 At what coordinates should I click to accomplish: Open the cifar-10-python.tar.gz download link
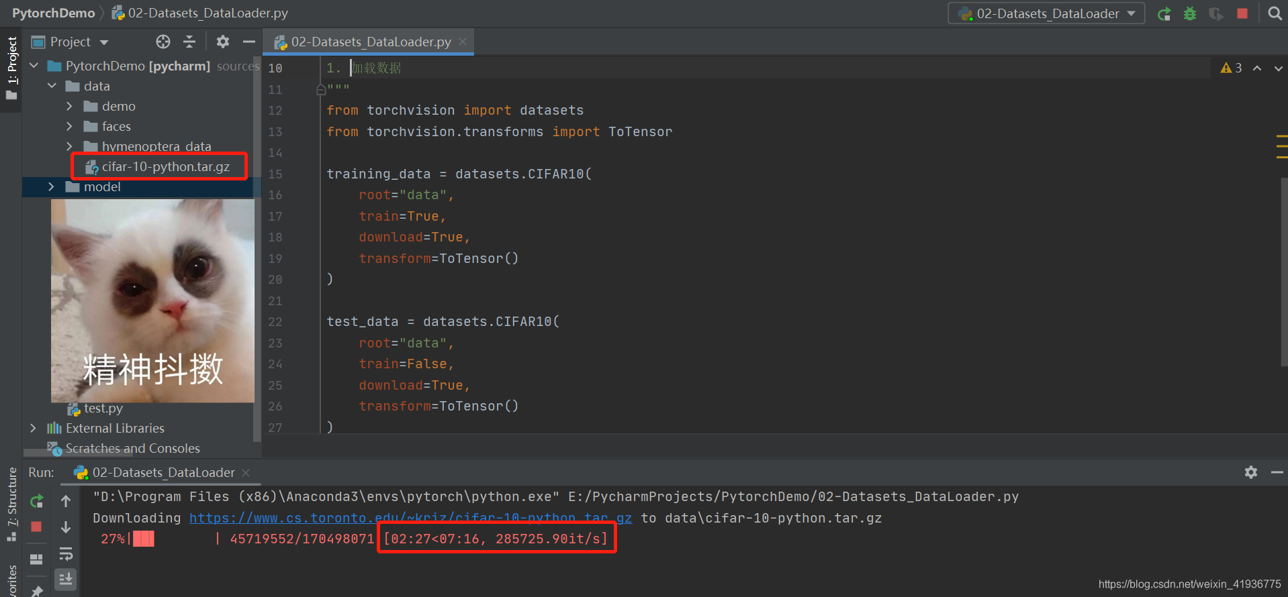(410, 518)
